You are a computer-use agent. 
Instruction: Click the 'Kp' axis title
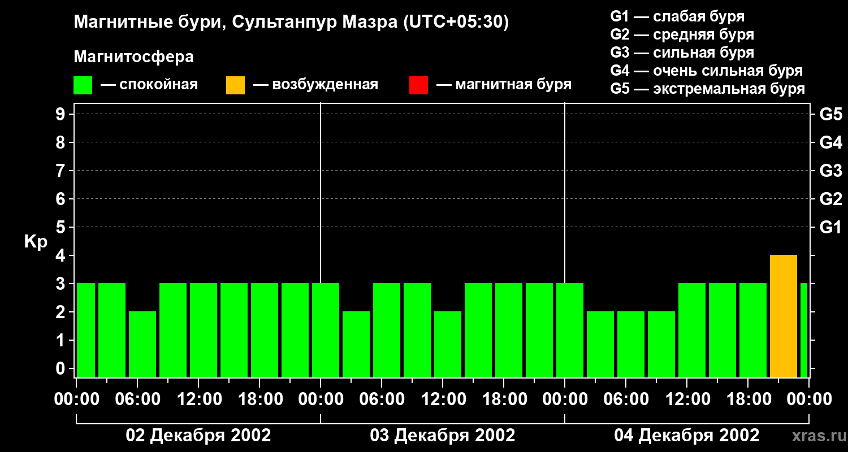click(x=36, y=242)
